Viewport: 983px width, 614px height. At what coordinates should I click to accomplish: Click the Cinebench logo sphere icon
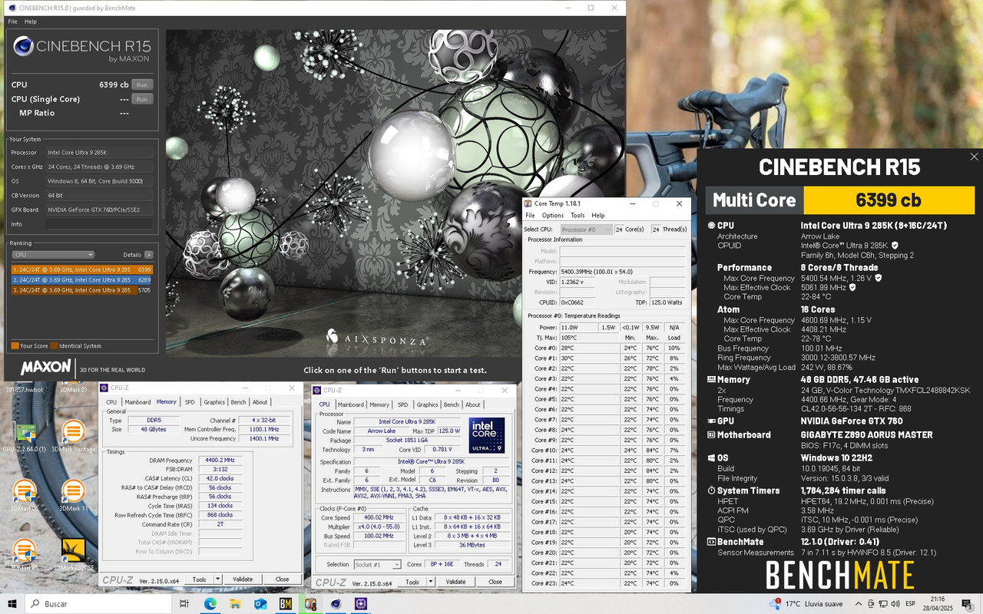(x=23, y=48)
